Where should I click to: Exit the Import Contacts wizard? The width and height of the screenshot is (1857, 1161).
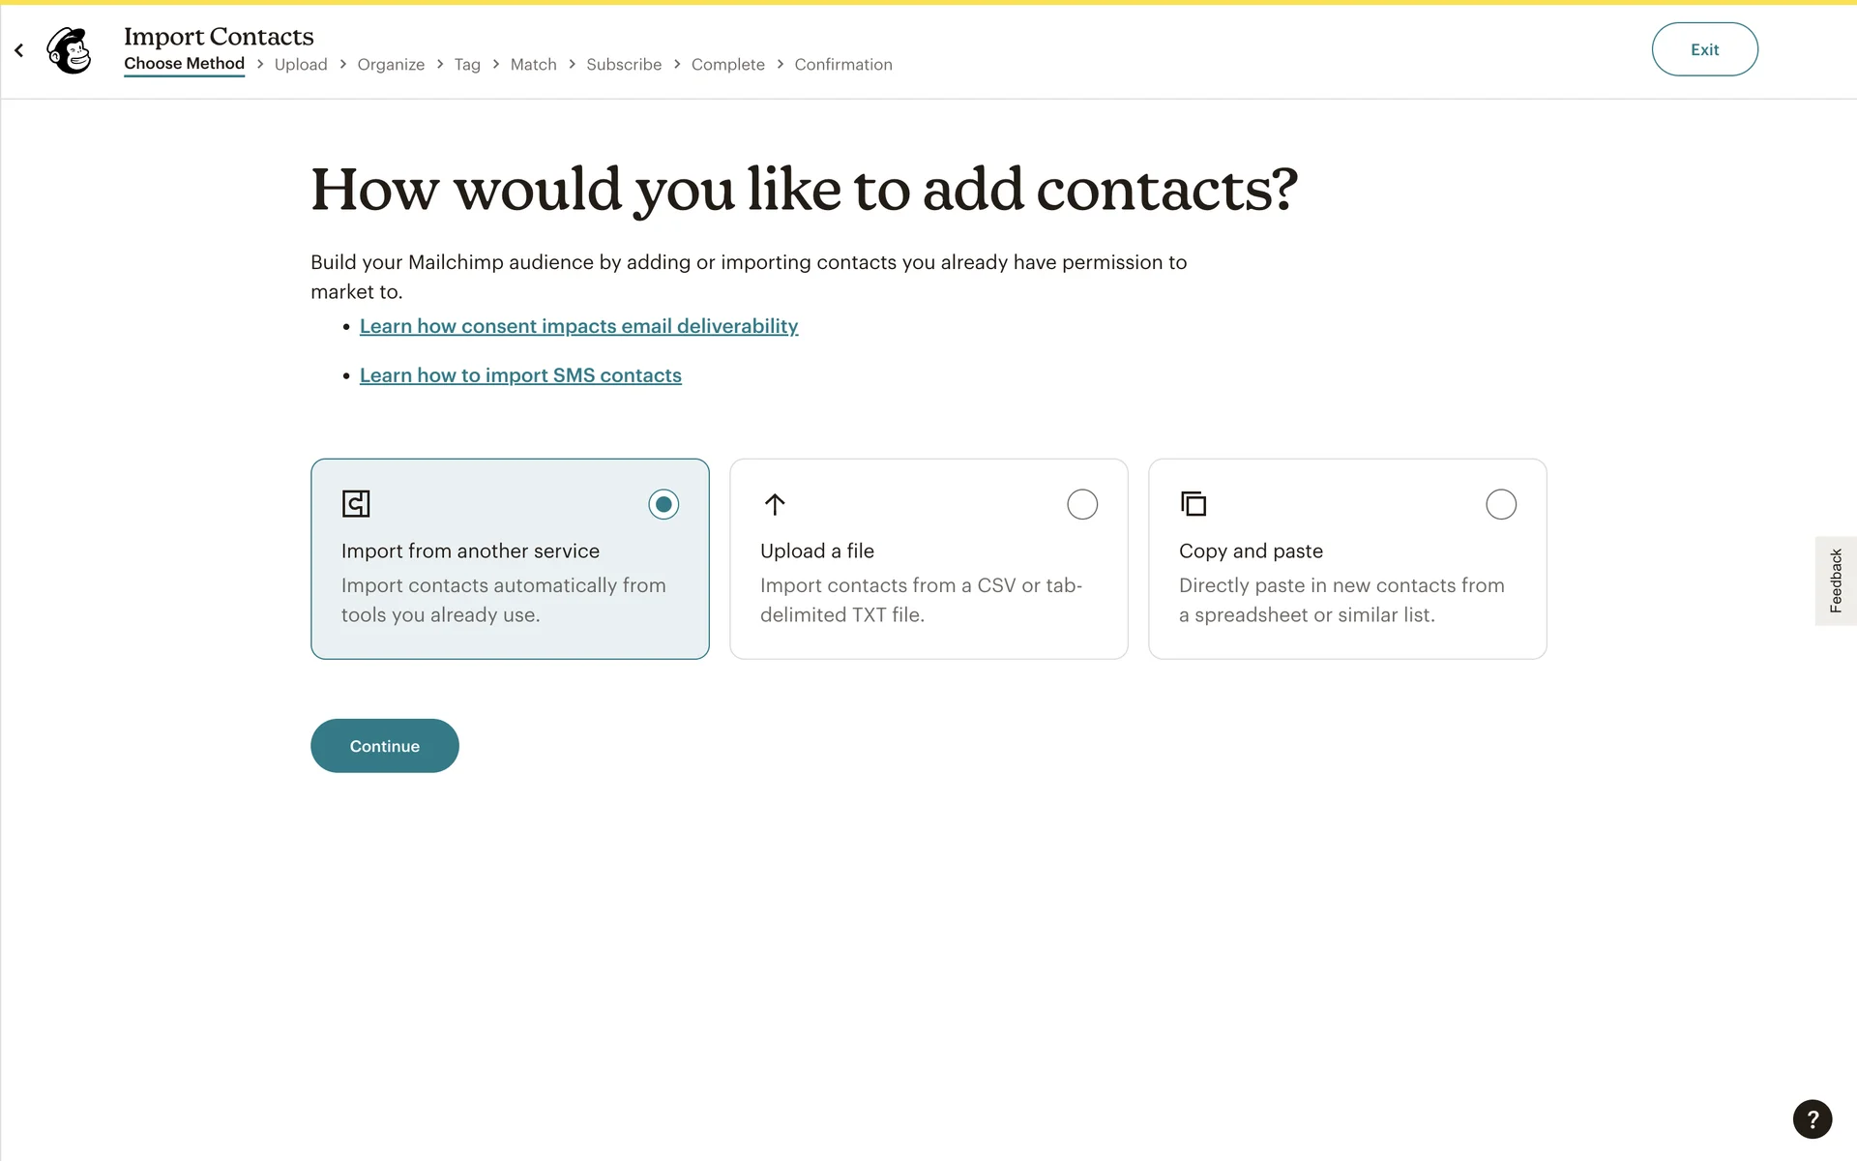point(1704,49)
